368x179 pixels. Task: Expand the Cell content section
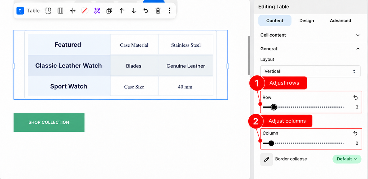click(310, 35)
